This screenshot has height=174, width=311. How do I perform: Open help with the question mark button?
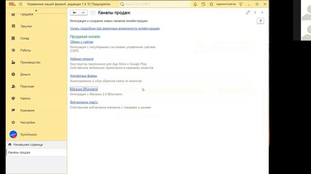click(x=260, y=21)
